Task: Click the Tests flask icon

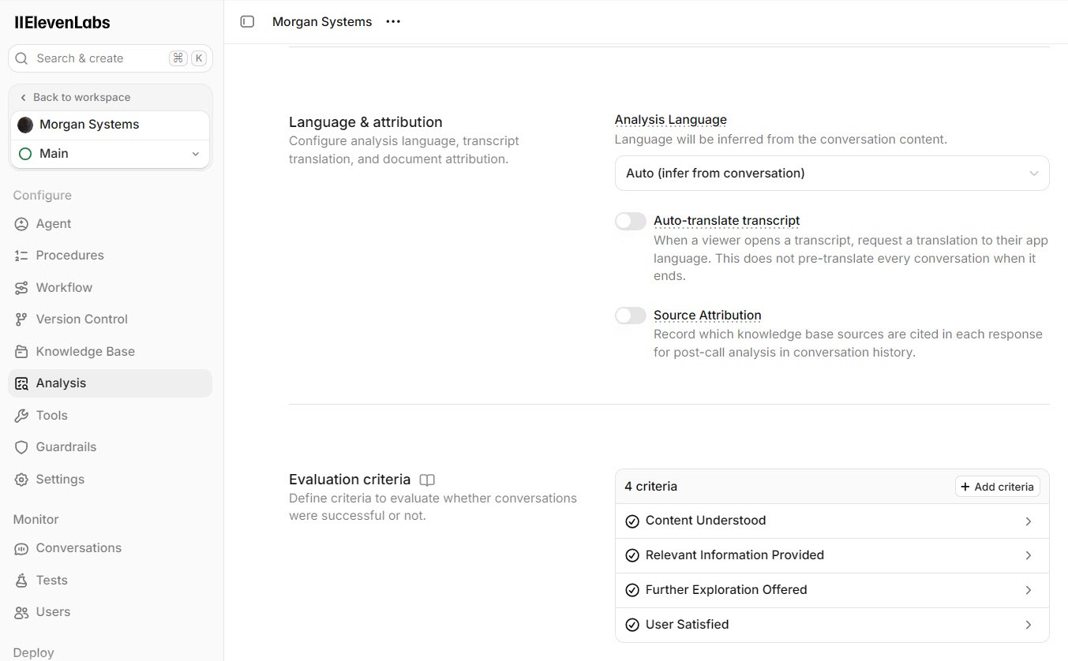Action: point(21,581)
